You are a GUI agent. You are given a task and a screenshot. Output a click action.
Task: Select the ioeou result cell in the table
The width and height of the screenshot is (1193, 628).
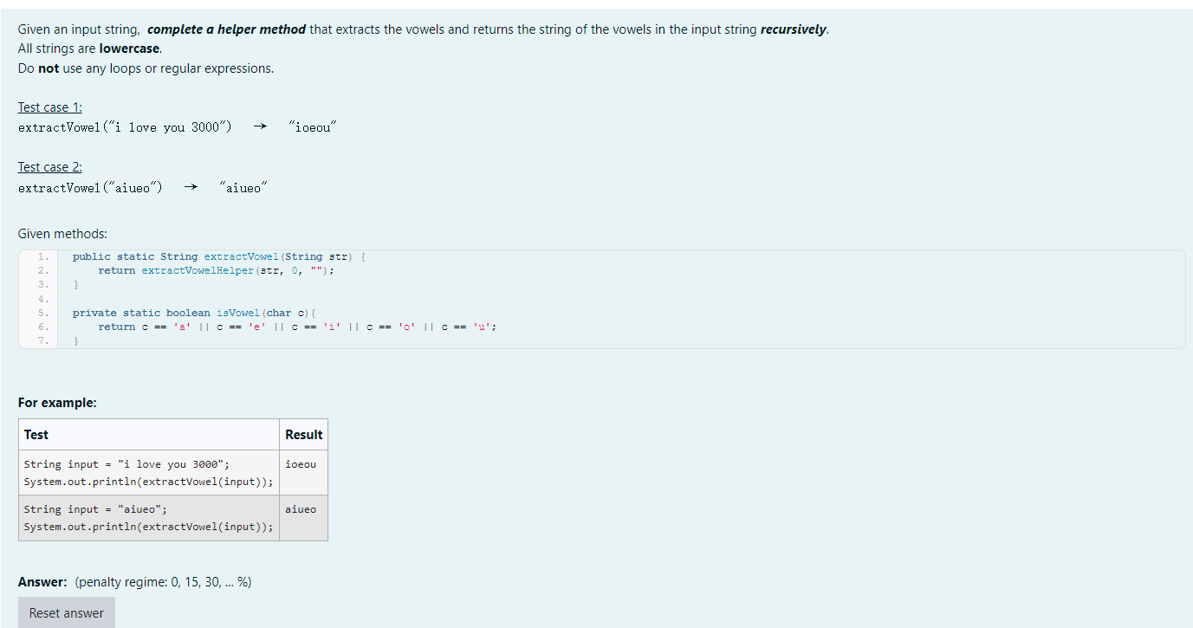coord(301,463)
